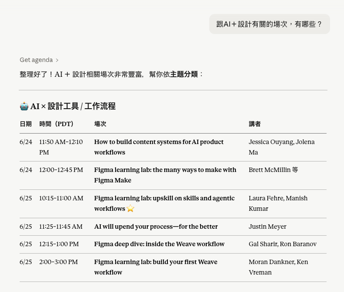Click the time 10:15–11:00 AM
The width and height of the screenshot is (344, 292).
pos(61,198)
